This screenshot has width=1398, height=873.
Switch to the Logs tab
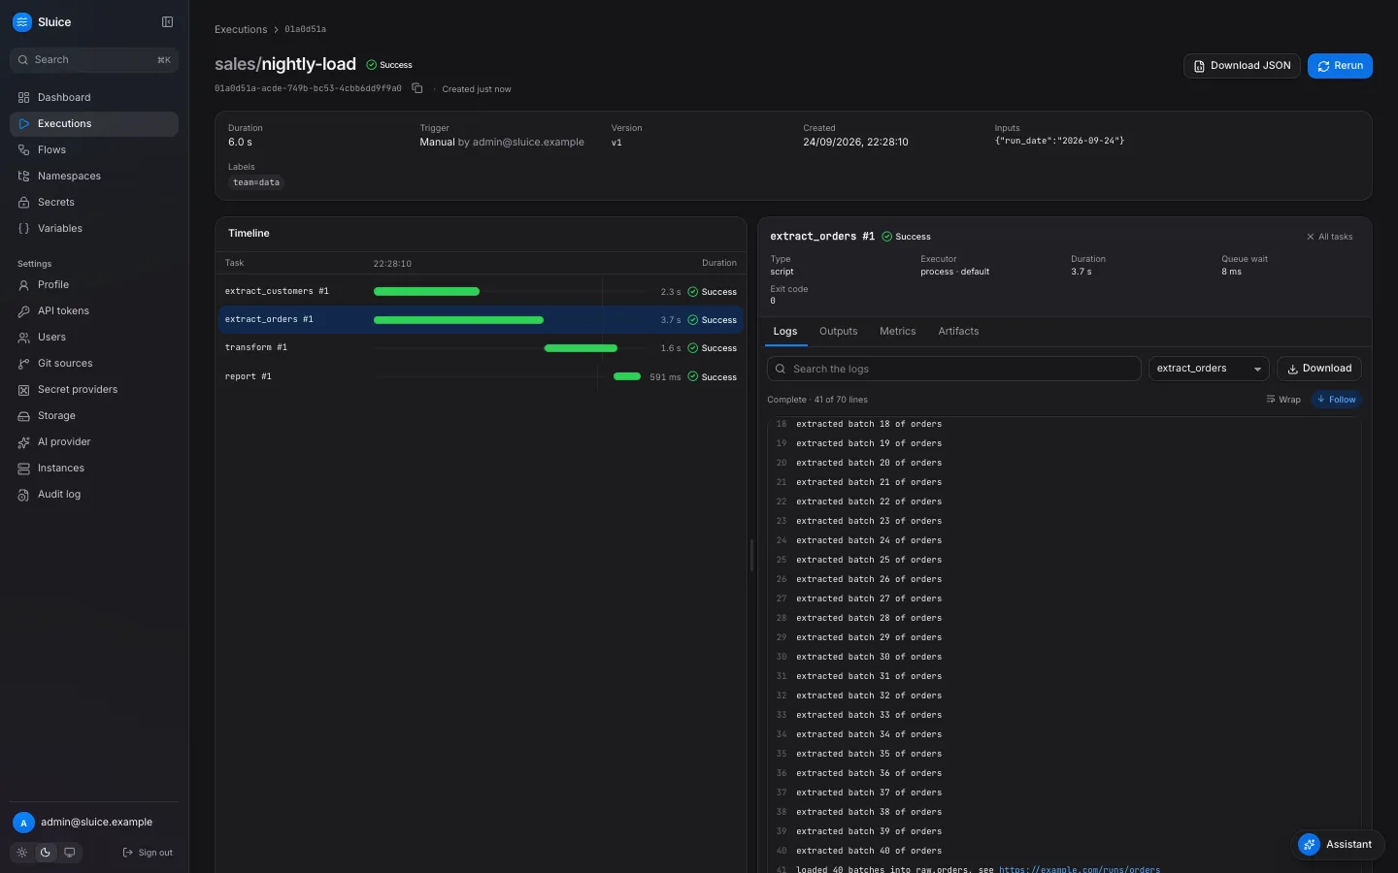coord(785,332)
